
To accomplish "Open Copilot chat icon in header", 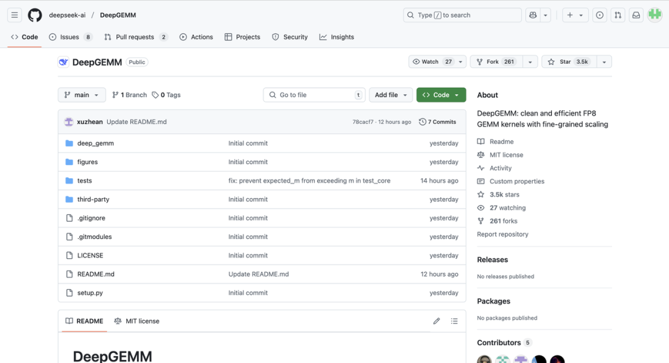I will coord(533,15).
